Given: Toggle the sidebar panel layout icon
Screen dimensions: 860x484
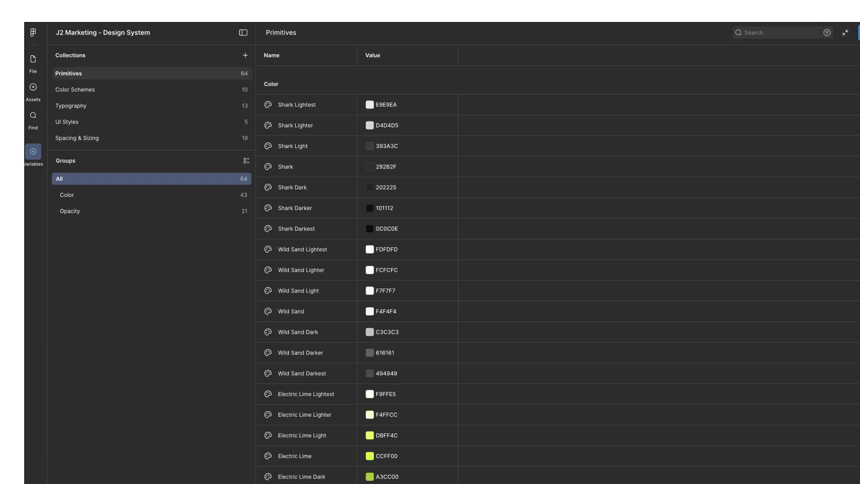Looking at the screenshot, I should tap(243, 33).
